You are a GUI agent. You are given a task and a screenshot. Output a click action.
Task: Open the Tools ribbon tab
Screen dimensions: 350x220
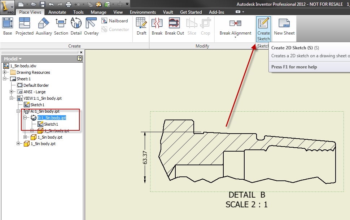click(78, 12)
